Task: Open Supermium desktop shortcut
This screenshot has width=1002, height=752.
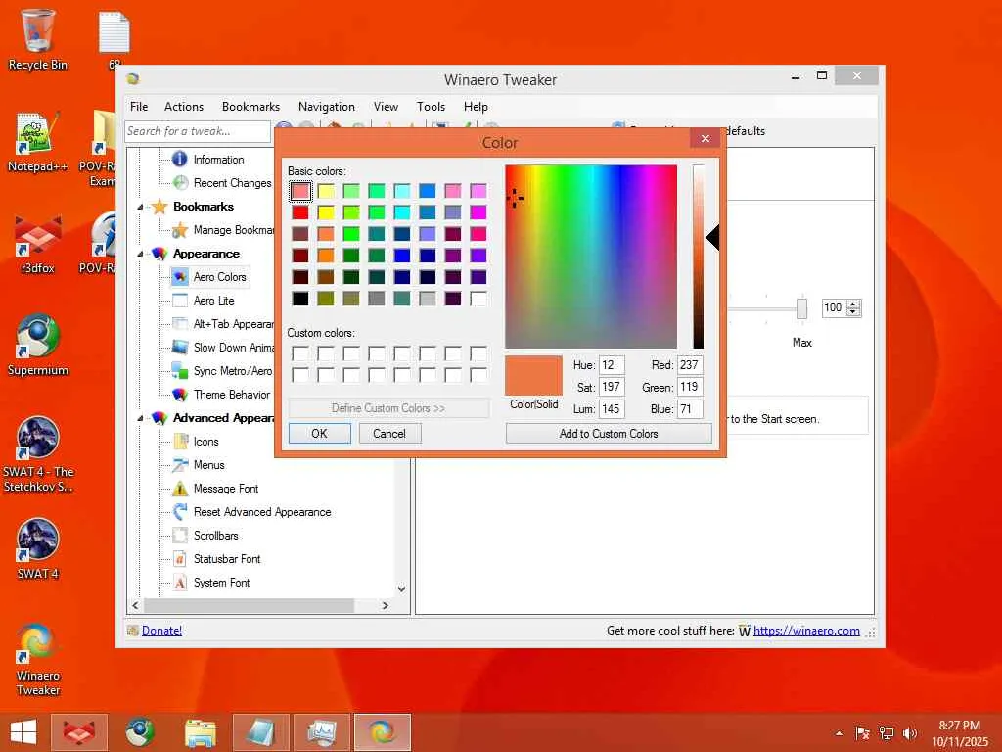Action: (38, 346)
